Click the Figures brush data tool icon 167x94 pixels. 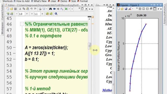pos(130,9)
